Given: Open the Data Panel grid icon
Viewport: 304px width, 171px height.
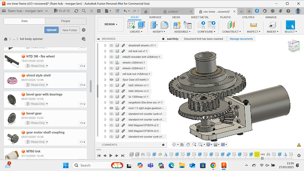Looking at the screenshot, I should point(99,11).
